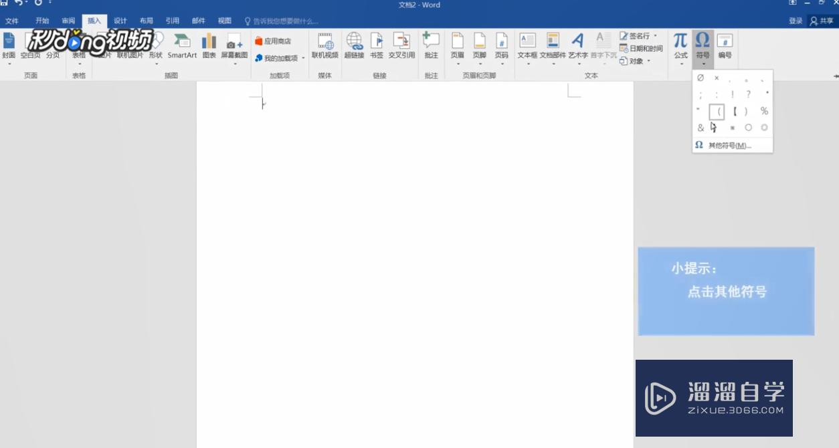Click 其他符号(M) in the symbol gallery
839x448 pixels.
tap(733, 145)
